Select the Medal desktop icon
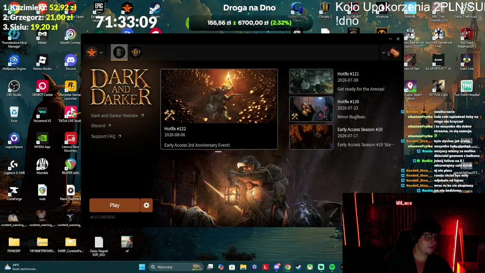Viewport: 485px width, 273px height. click(42, 36)
